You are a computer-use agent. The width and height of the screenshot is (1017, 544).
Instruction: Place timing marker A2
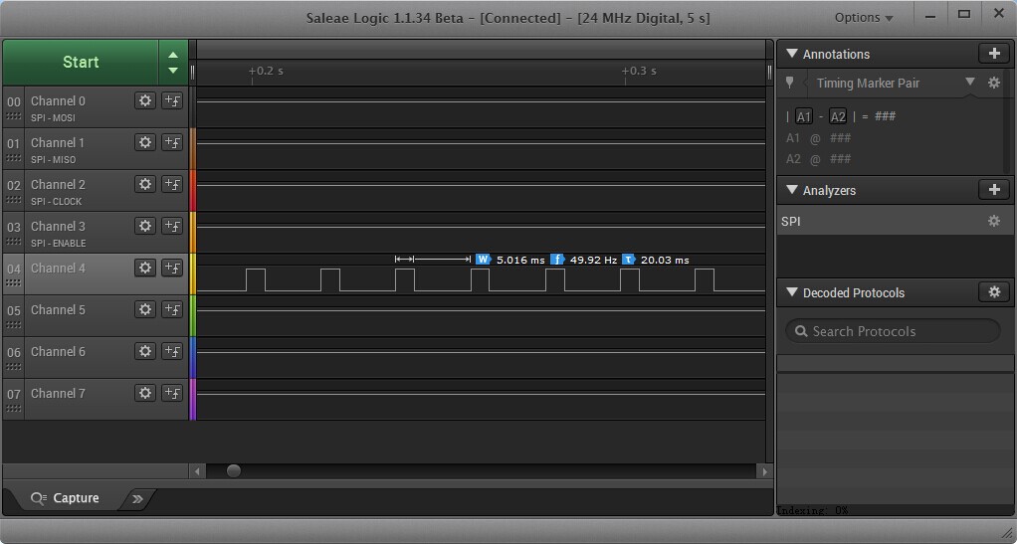[838, 116]
